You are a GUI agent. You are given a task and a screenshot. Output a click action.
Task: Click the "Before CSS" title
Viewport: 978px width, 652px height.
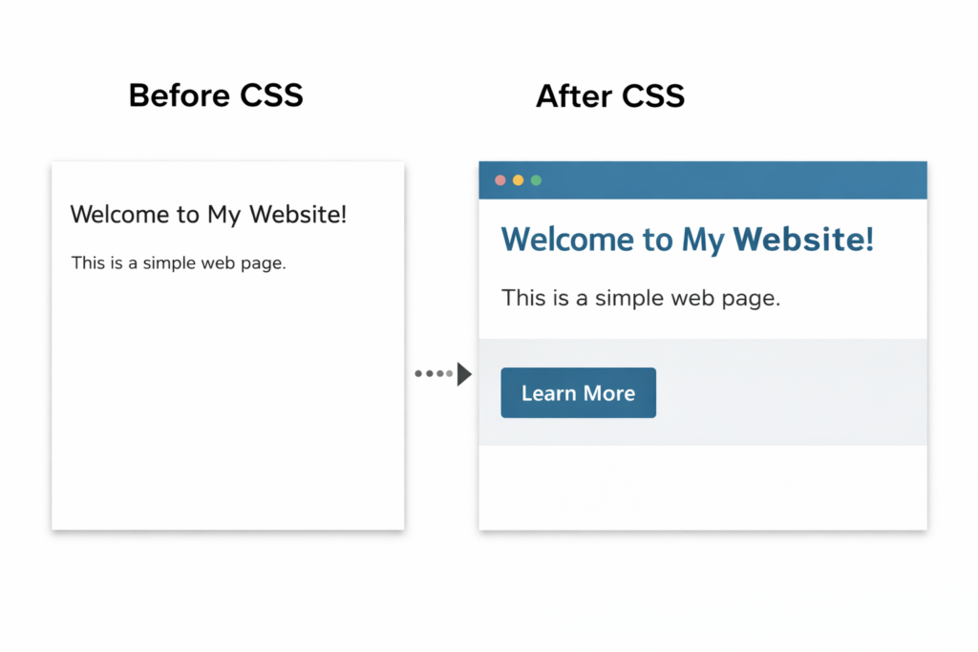[216, 95]
